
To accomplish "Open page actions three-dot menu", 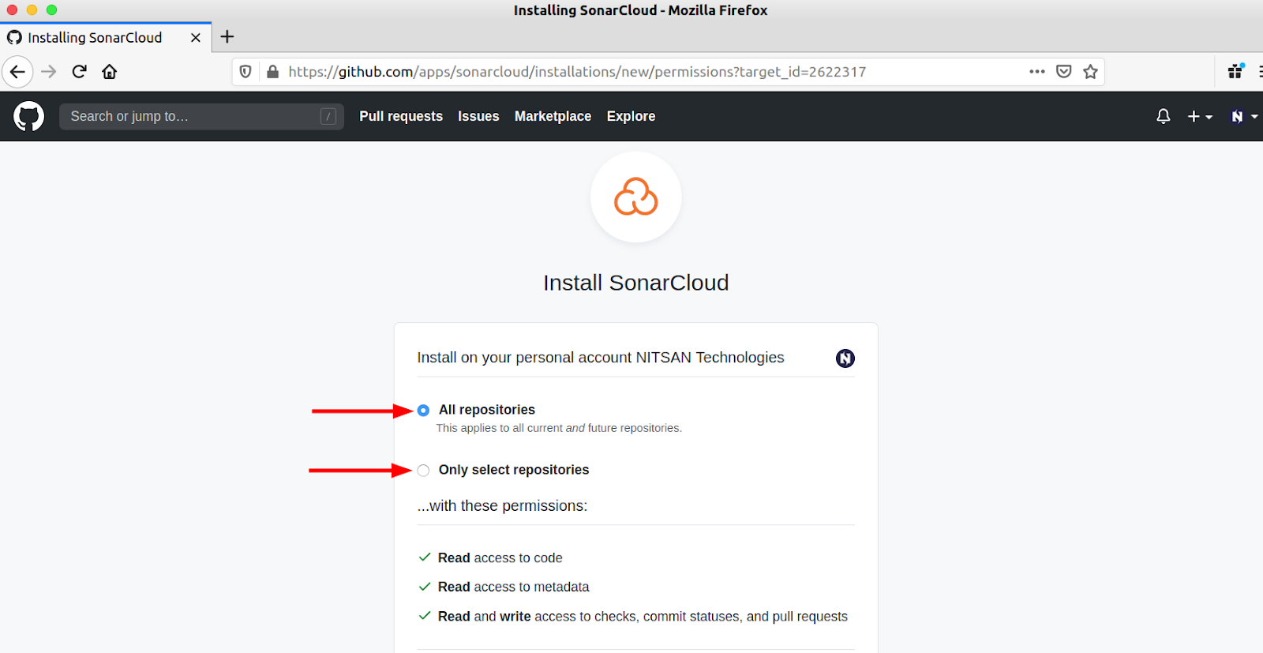I will (1037, 72).
